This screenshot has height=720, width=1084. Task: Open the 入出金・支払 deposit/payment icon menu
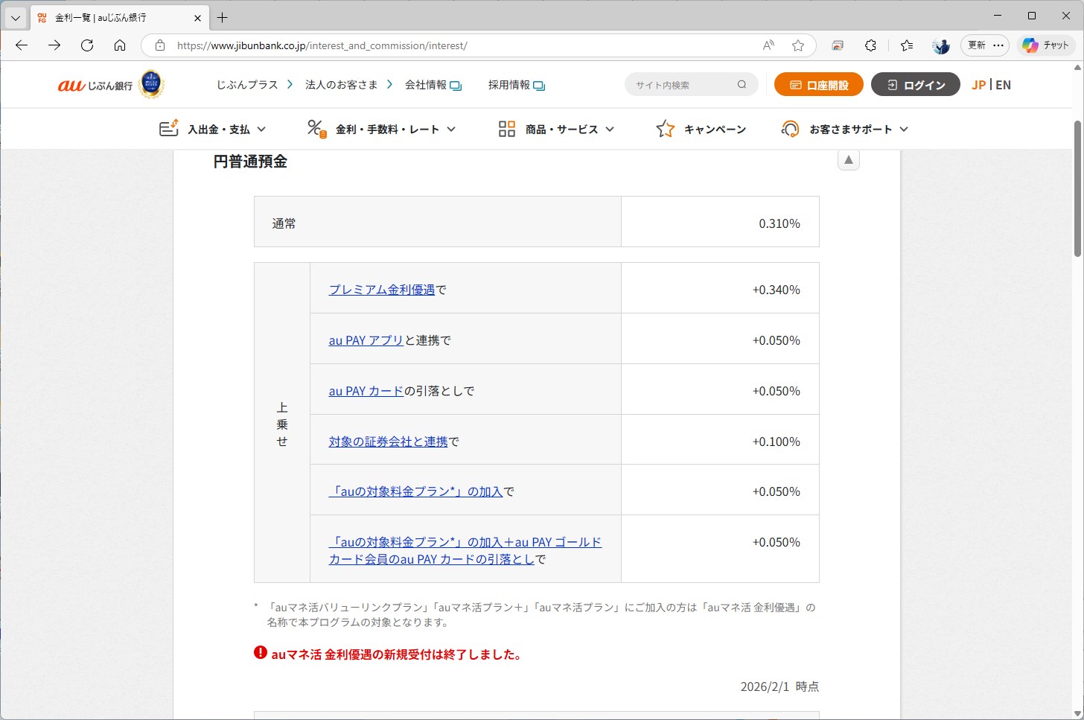point(169,128)
